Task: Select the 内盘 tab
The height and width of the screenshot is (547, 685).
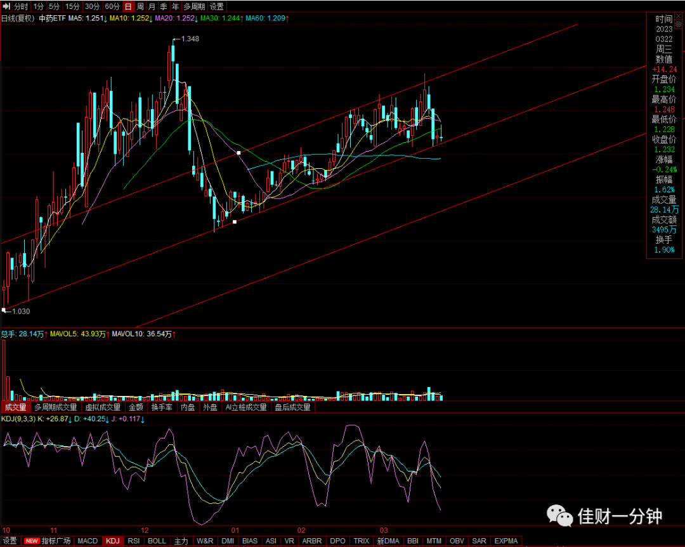Action: click(188, 407)
